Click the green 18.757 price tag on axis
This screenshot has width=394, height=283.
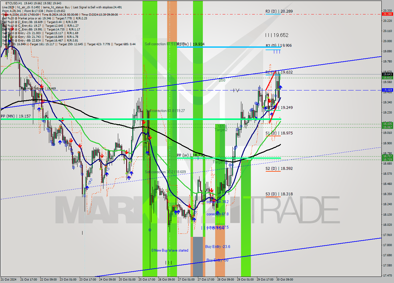coord(387,156)
